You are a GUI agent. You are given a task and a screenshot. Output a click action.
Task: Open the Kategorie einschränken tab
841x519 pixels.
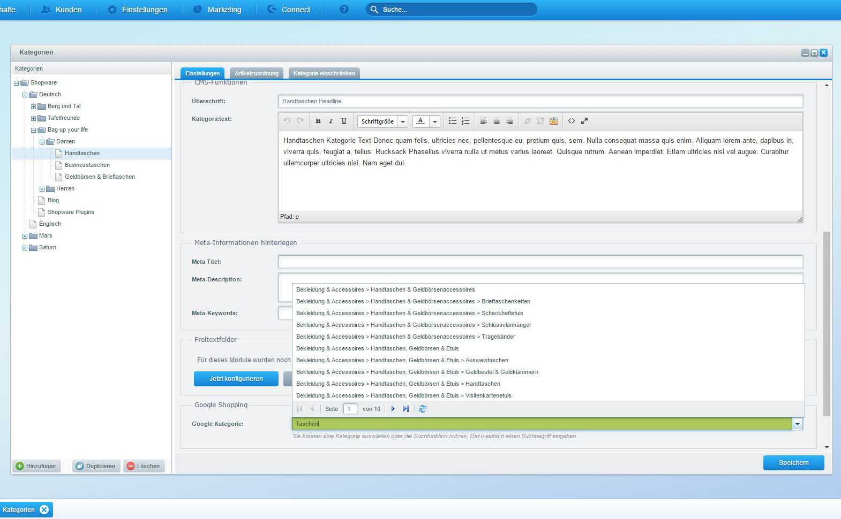(x=324, y=73)
